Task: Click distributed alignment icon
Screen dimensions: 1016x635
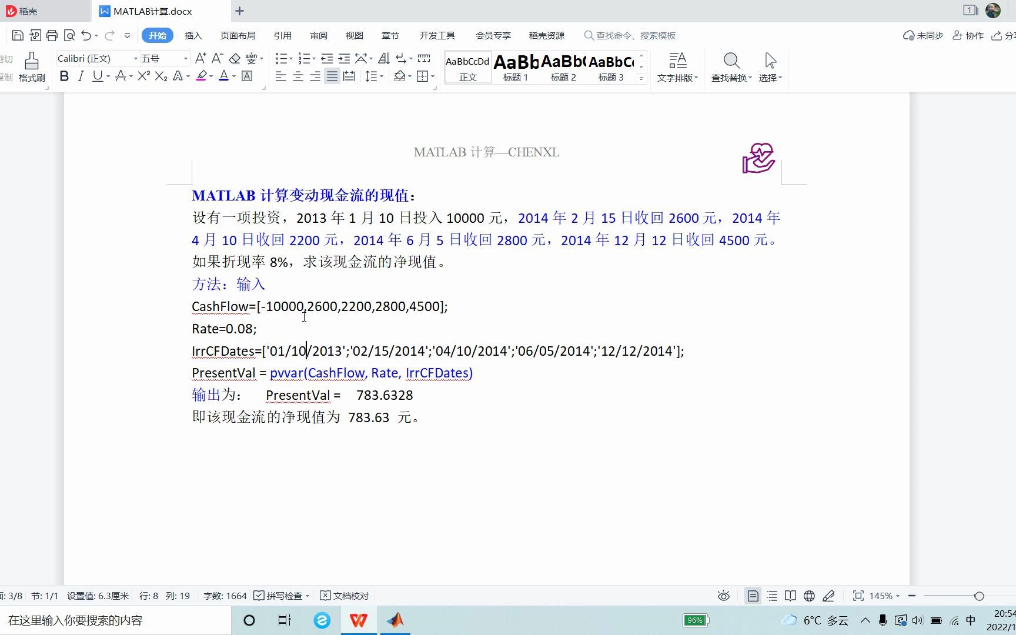Action: [x=349, y=76]
